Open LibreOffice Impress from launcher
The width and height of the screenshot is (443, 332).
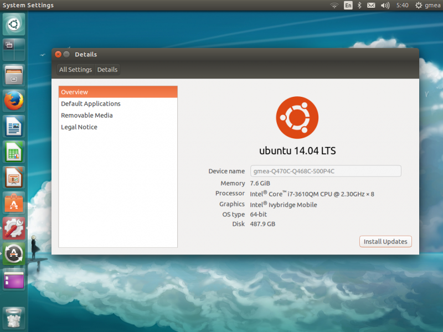[14, 177]
